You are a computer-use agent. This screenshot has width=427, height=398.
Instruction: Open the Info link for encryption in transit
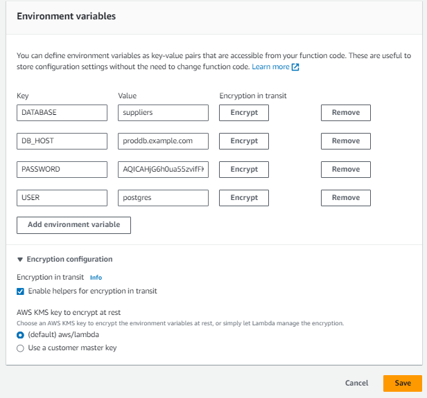pyautogui.click(x=96, y=278)
